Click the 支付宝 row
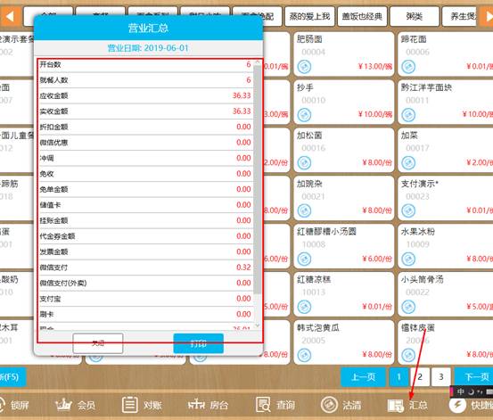 (x=146, y=299)
